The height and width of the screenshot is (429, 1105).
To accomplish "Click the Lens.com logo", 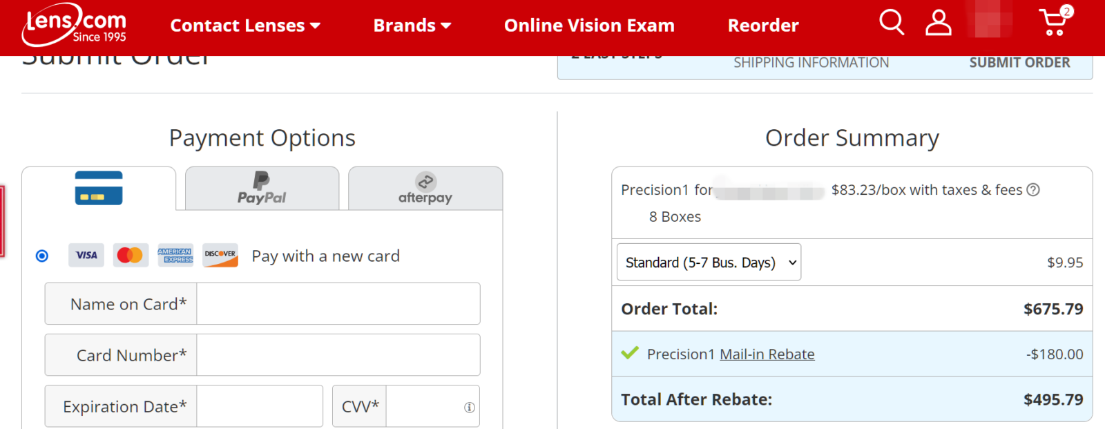I will [74, 25].
